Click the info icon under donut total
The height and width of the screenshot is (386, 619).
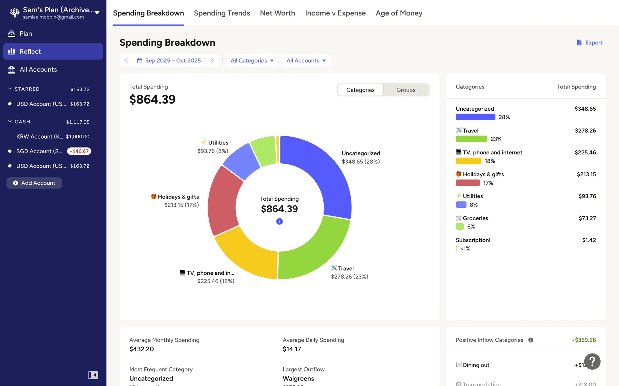pyautogui.click(x=279, y=221)
